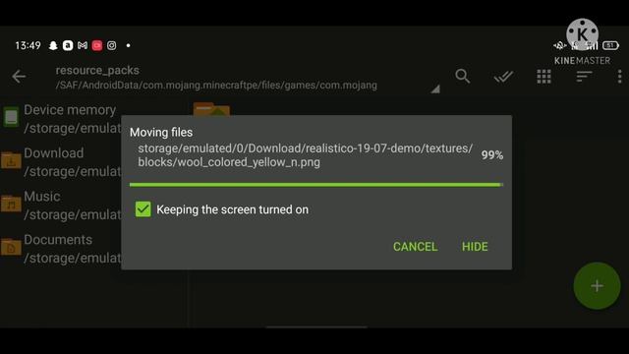Open the search magnifier icon
629x354 pixels.
point(463,76)
